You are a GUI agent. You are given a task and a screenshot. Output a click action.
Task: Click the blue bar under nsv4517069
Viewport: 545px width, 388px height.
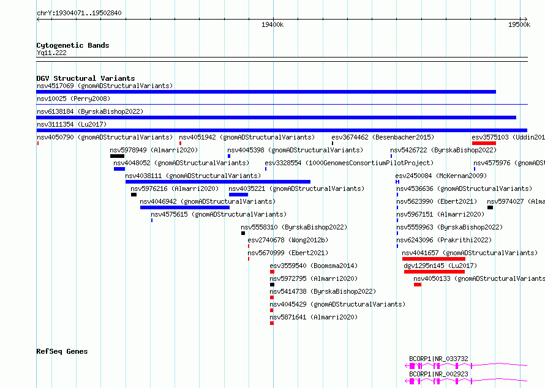coord(266,92)
